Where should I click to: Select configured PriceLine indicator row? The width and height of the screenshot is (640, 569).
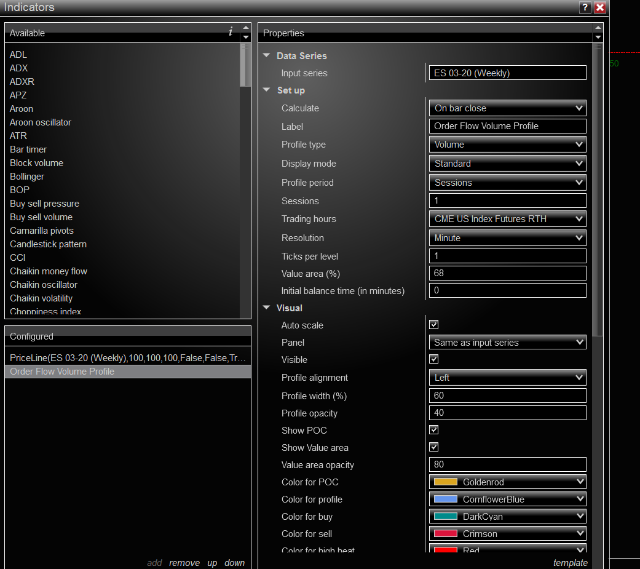(128, 358)
